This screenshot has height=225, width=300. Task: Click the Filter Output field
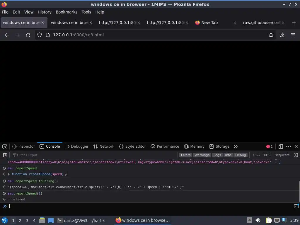94,155
